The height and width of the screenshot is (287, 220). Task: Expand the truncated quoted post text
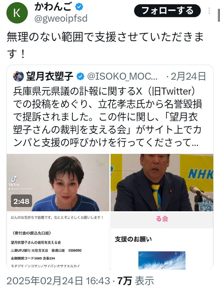tap(108, 117)
